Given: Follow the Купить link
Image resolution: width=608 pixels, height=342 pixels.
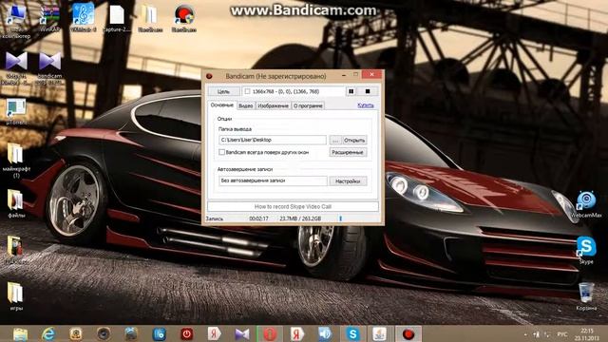Looking at the screenshot, I should click(x=365, y=105).
